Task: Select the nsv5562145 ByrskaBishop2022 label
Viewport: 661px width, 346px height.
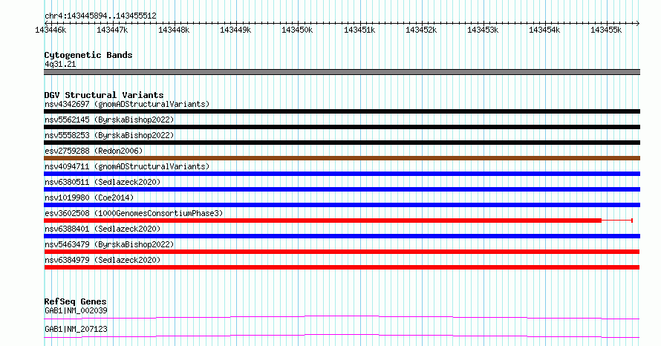Action: pos(109,120)
